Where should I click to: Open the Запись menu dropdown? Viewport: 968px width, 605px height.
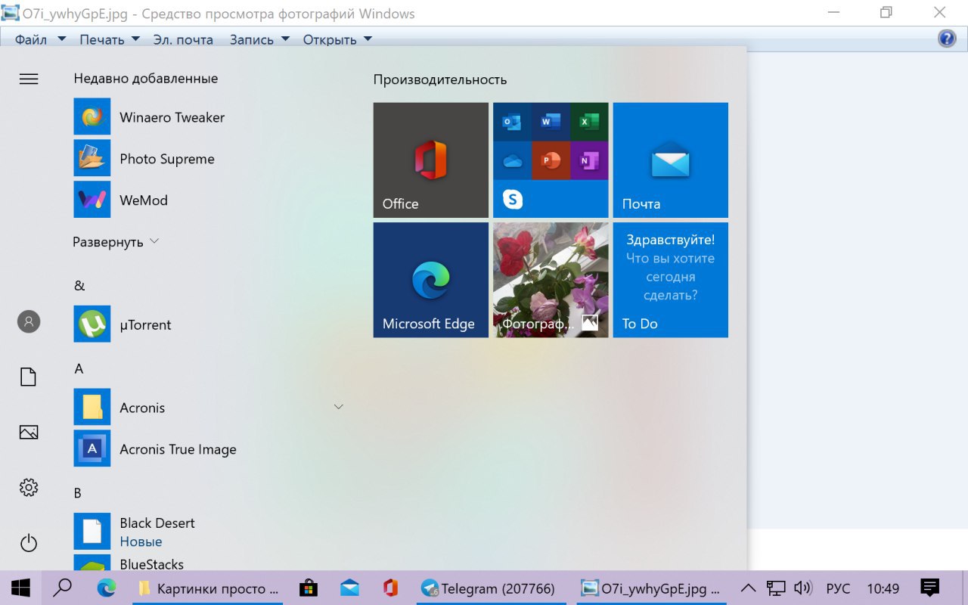pos(259,39)
